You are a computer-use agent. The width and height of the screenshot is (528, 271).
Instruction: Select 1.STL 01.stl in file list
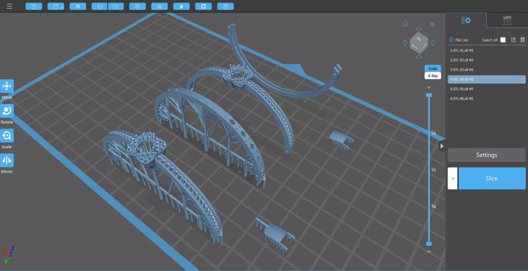pos(486,50)
